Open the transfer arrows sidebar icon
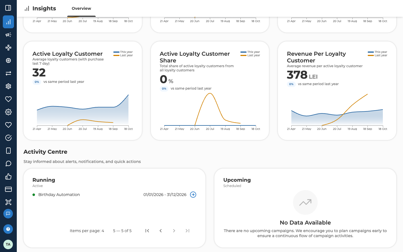The width and height of the screenshot is (403, 252). click(8, 73)
